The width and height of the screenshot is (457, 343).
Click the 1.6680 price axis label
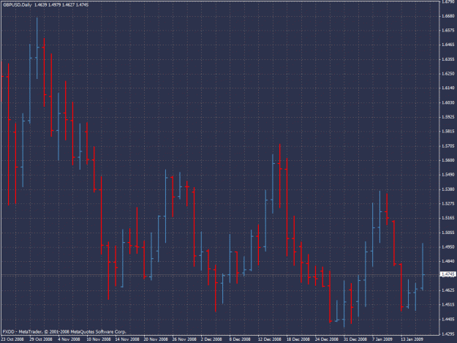(448, 16)
